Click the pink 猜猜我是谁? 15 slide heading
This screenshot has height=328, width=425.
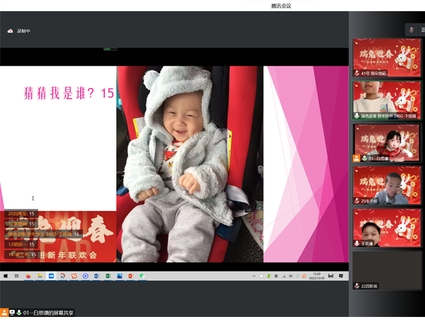click(x=69, y=93)
